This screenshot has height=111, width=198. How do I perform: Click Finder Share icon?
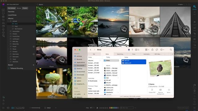pyautogui.click(x=153, y=50)
